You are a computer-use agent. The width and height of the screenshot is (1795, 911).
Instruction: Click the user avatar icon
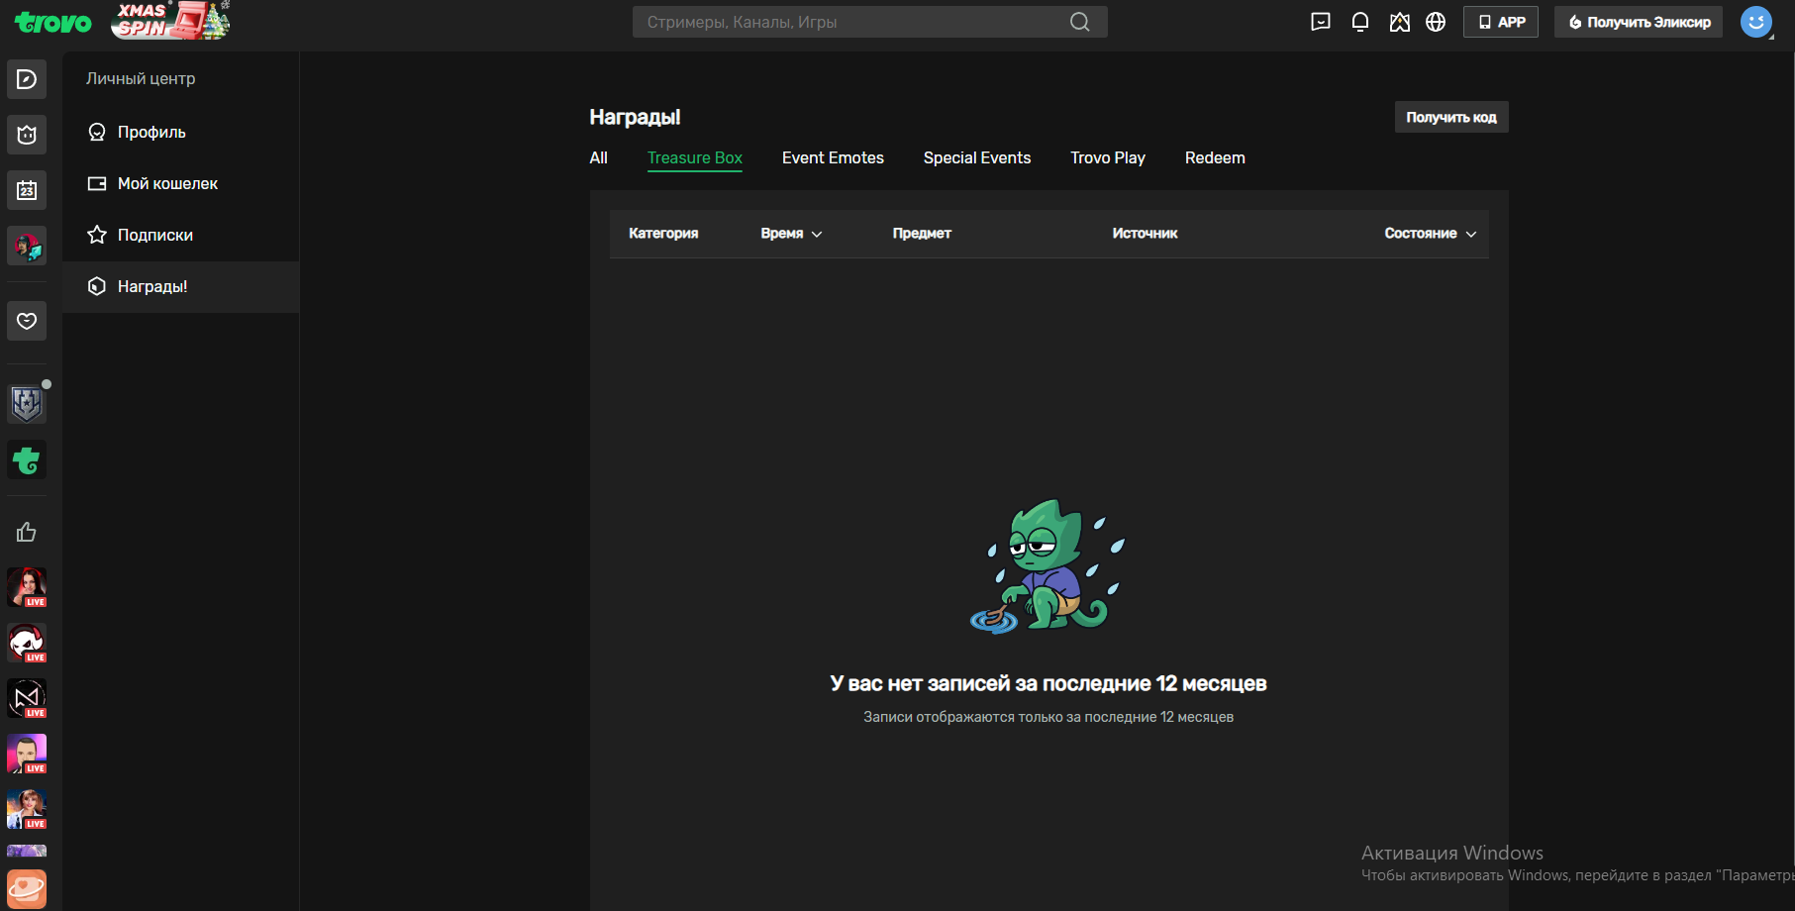(1755, 22)
